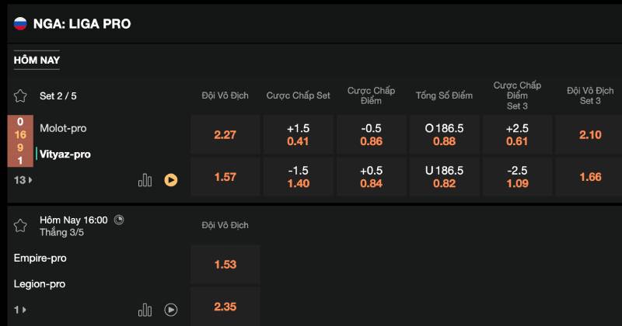Select Over 186.5 total points odds
622x326 pixels.
445,134
